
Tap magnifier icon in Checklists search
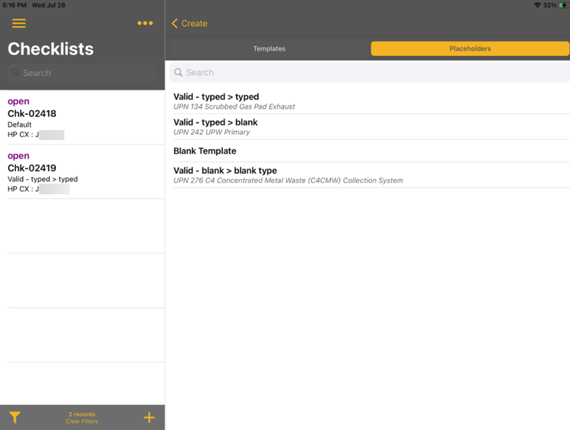15,73
